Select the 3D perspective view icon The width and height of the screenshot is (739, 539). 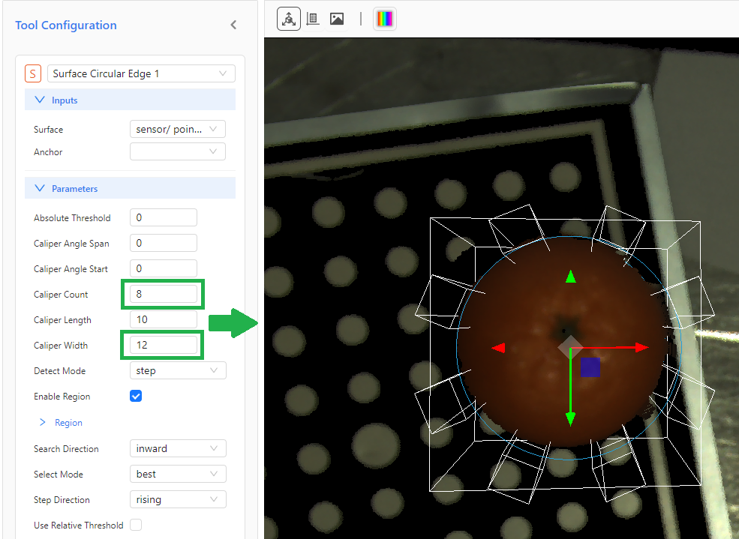click(x=288, y=19)
